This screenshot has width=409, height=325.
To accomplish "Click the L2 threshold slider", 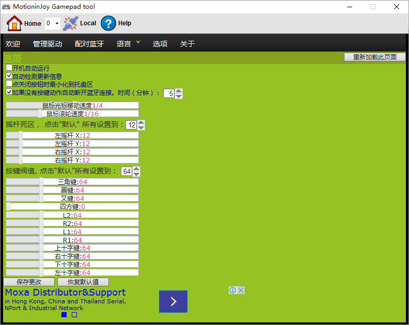I will click(72, 215).
